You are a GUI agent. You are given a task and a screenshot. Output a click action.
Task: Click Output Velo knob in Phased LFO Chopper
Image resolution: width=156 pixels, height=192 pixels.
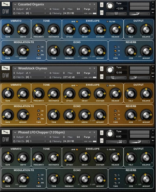(131, 158)
